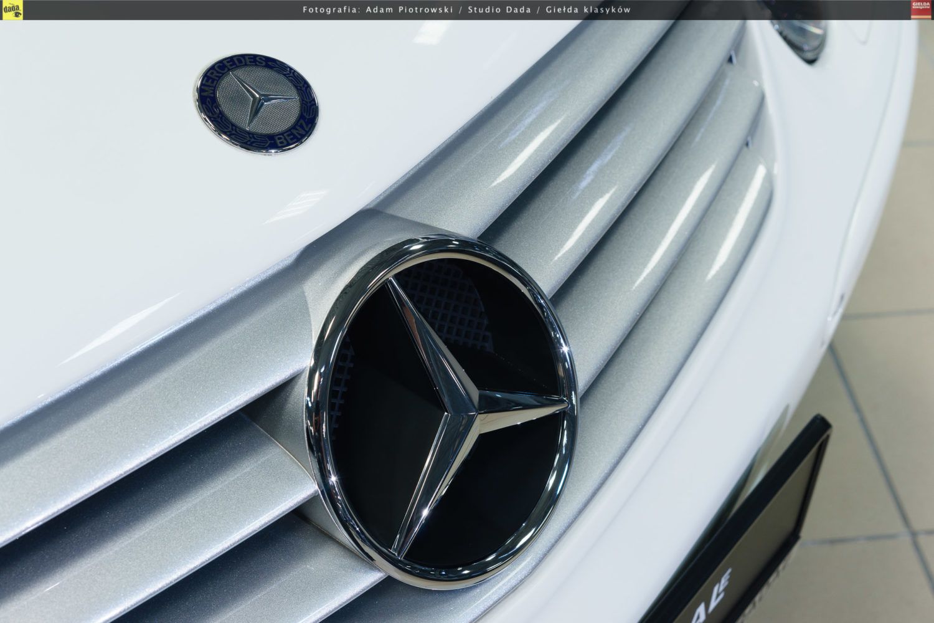Image resolution: width=934 pixels, height=623 pixels.
Task: Click the yellow dada logo in header
Action: tap(12, 10)
